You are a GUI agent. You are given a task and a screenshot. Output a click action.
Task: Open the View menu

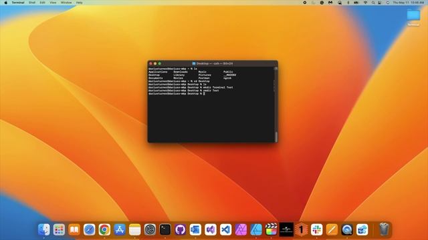pyautogui.click(x=53, y=3)
